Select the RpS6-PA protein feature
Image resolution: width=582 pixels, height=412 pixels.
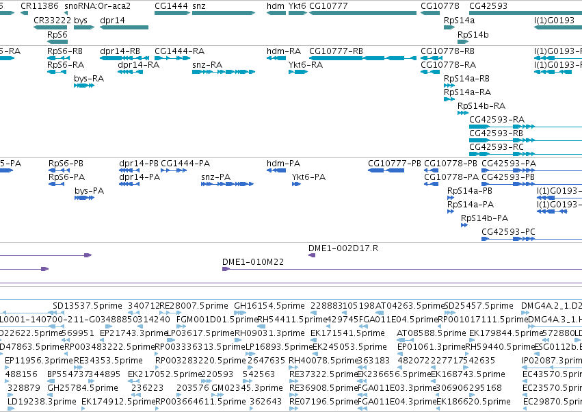(x=56, y=184)
